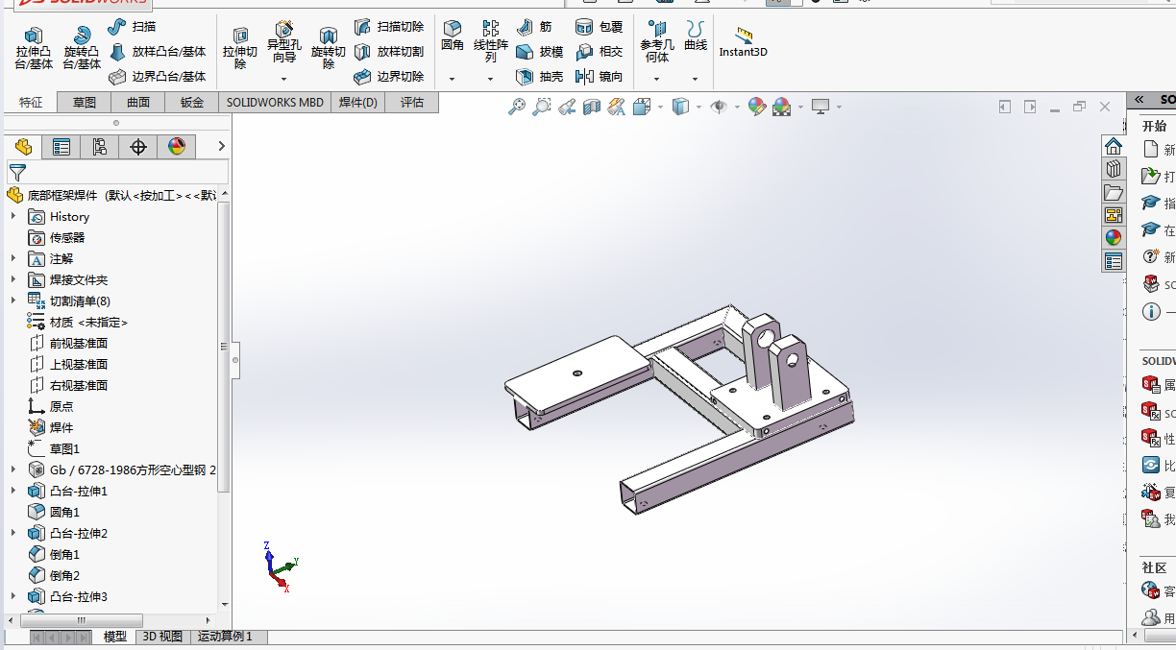Click the Previous View icon

click(567, 107)
